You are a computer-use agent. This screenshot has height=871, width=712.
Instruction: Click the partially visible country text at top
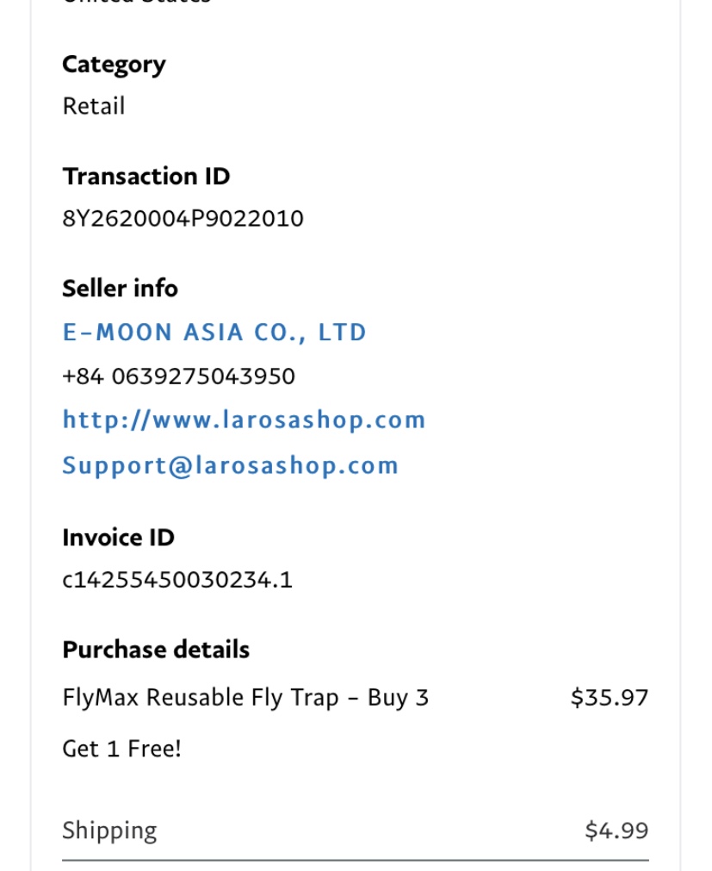[x=137, y=3]
